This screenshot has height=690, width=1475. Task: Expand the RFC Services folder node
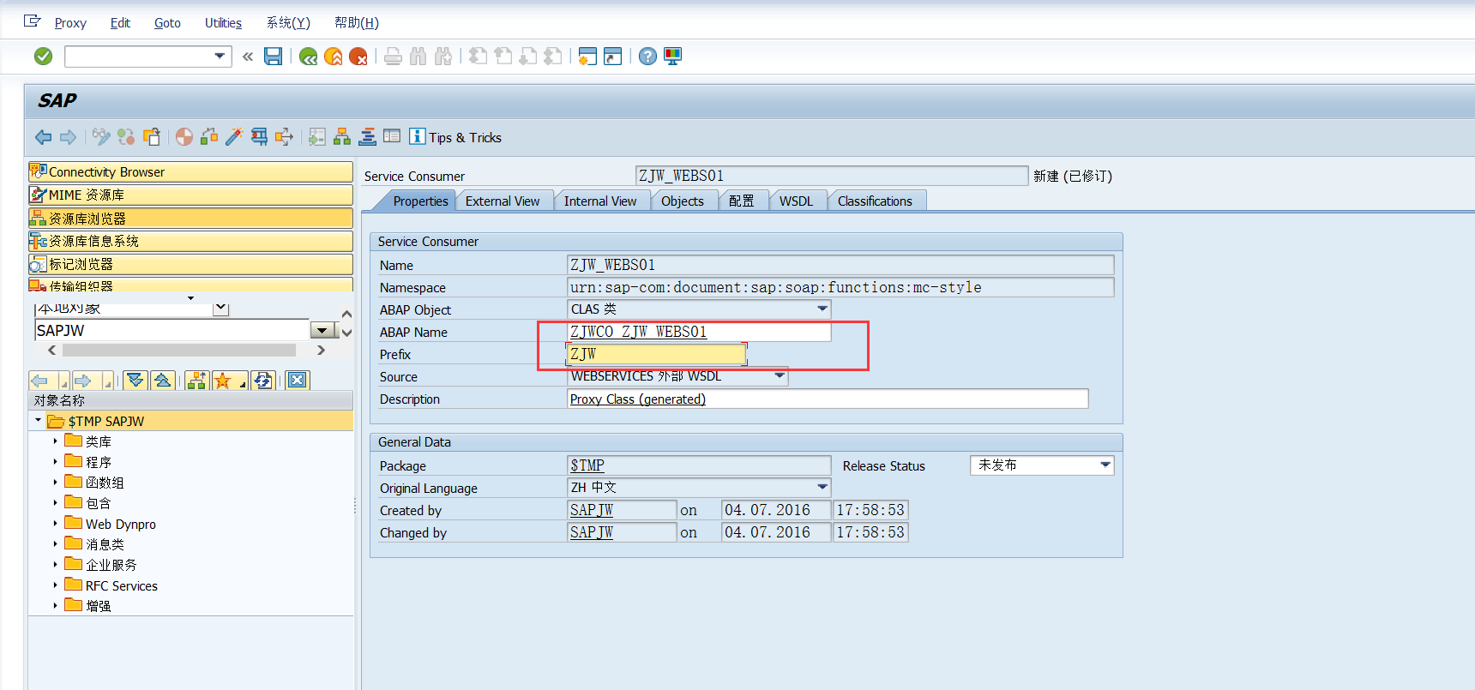[56, 585]
